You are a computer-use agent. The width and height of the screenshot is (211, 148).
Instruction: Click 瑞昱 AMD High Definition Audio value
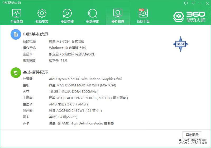click(x=81, y=123)
